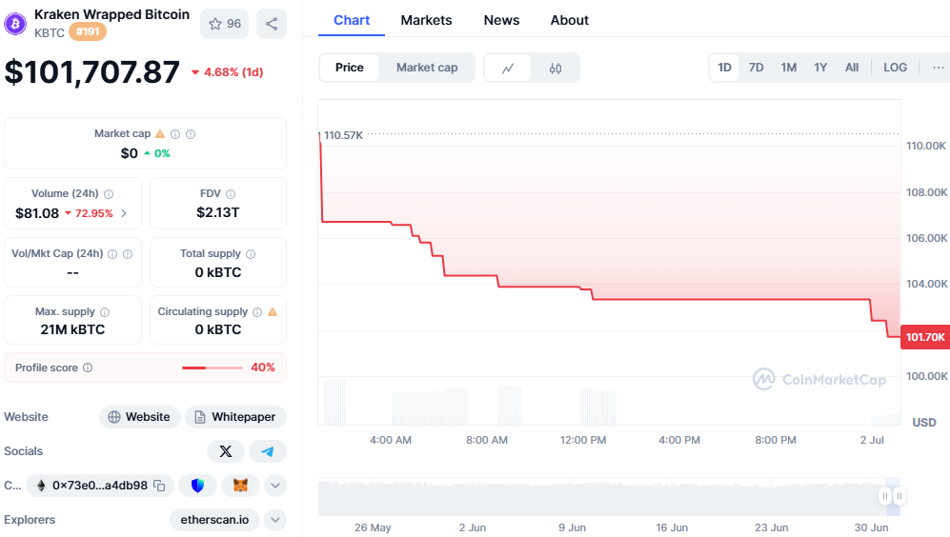Open the X (Twitter) social link
950x537 pixels.
click(x=226, y=451)
